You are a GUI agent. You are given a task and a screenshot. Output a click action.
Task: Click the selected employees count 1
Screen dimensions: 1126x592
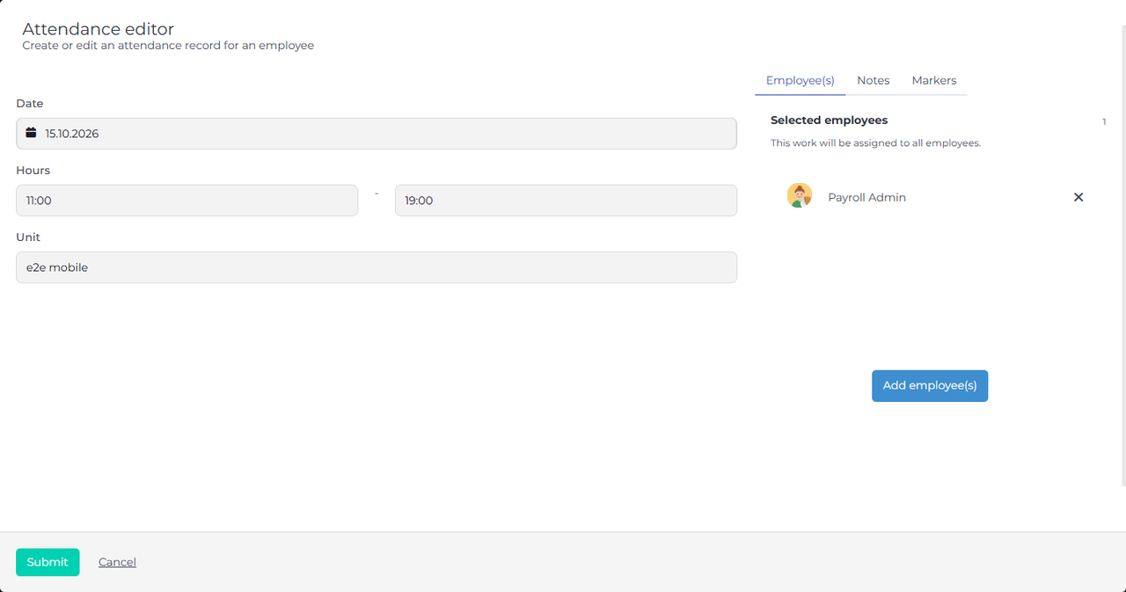click(1104, 121)
